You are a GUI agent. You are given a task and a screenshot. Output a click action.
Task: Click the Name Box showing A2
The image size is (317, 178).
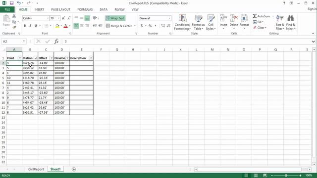(x=12, y=42)
